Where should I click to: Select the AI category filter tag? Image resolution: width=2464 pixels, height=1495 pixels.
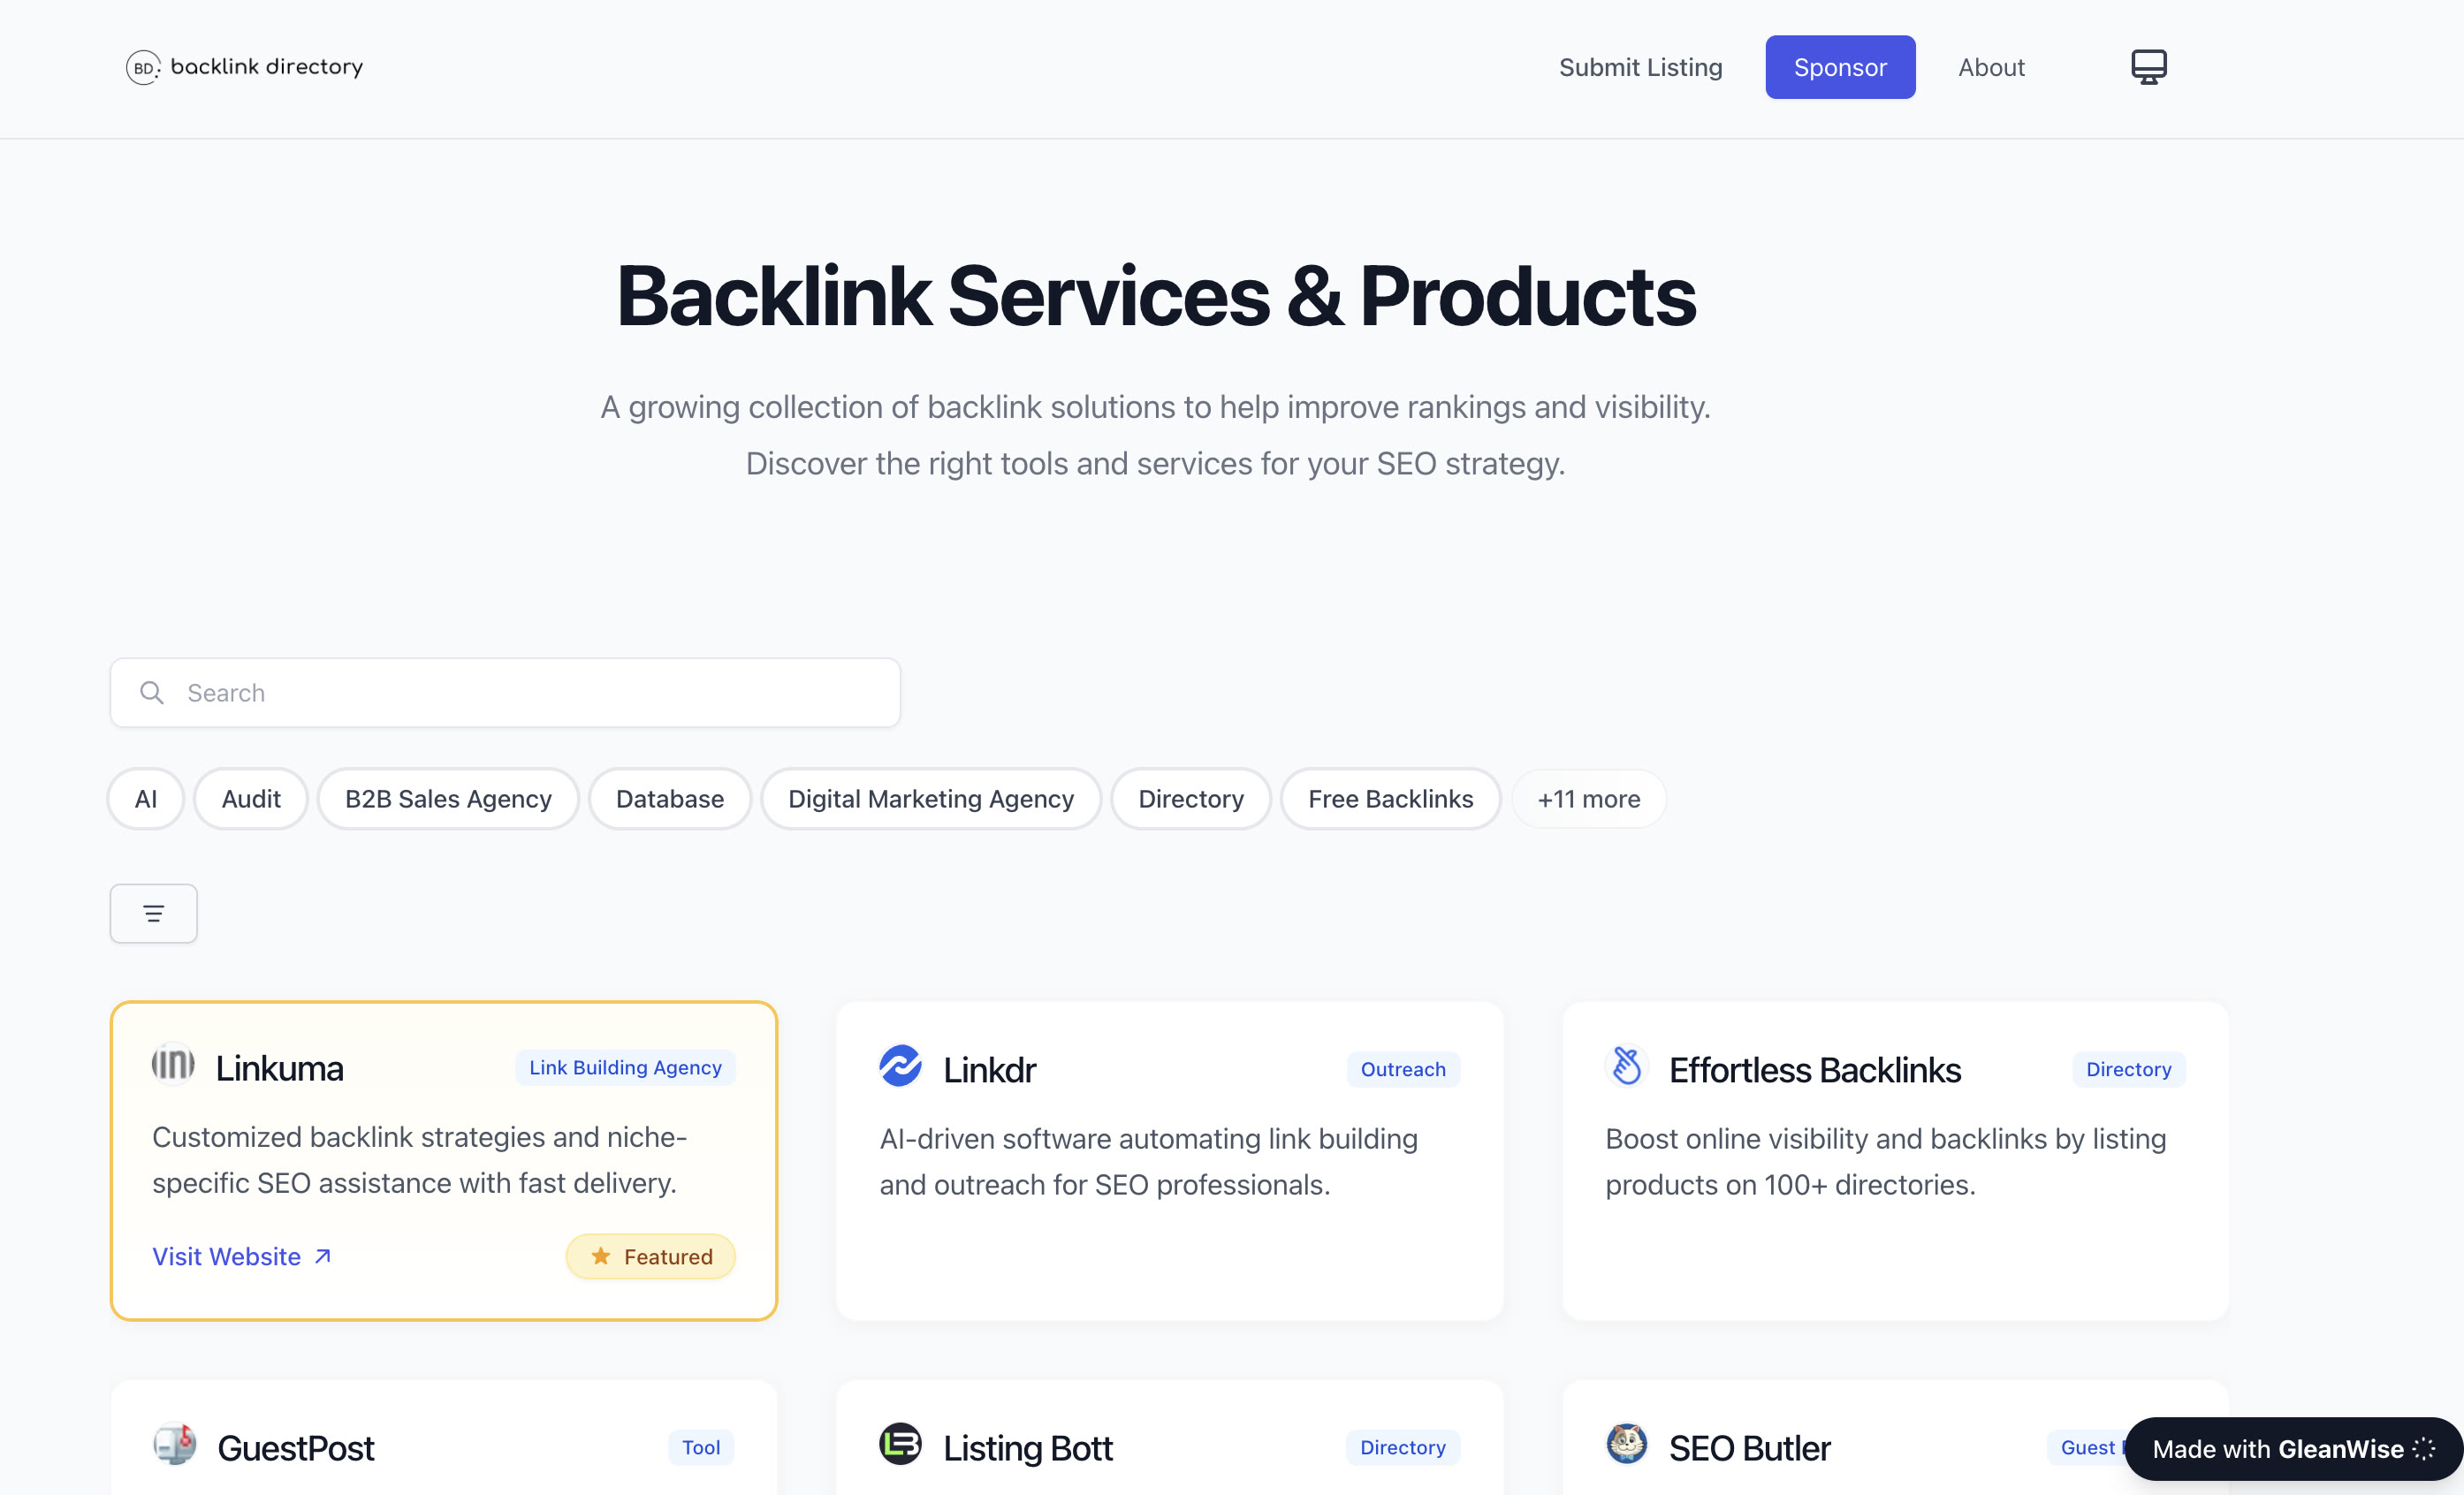pyautogui.click(x=144, y=799)
